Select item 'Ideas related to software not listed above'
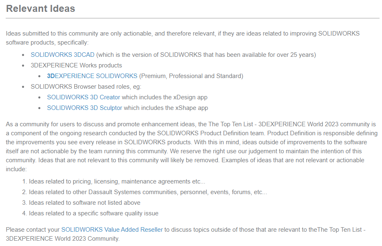The height and width of the screenshot is (246, 382). coord(84,203)
